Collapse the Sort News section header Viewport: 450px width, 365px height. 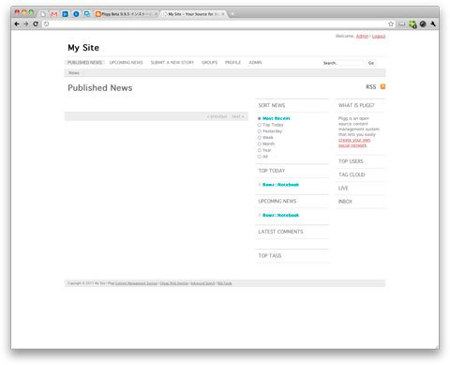coord(272,105)
